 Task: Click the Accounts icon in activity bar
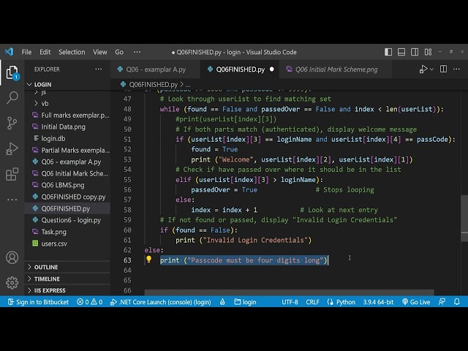pos(12,257)
